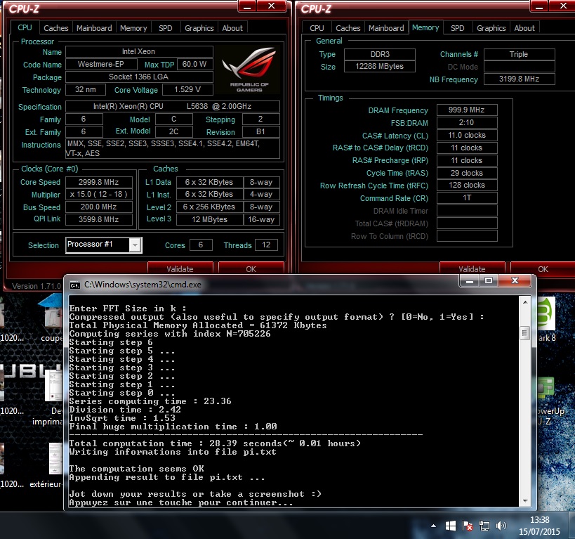Screen dimensions: 575x539
Task: Click Validate button in right CPU-Z window
Action: 472,268
